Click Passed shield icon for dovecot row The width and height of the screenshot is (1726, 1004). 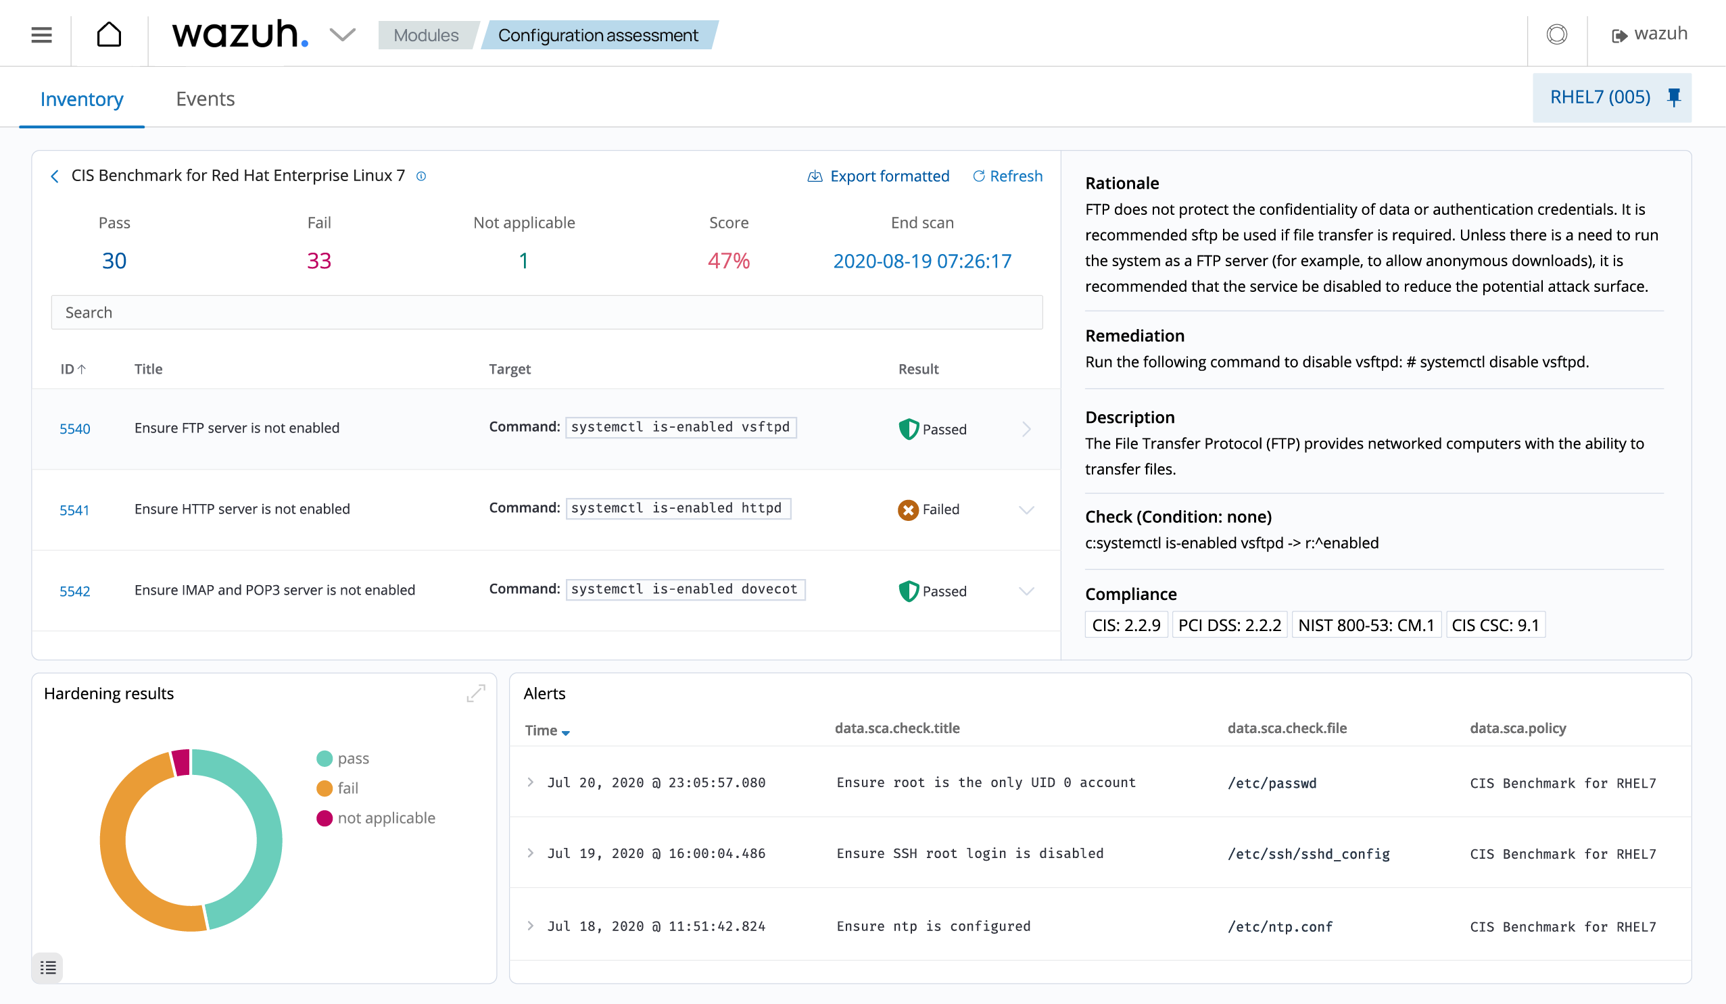908,591
